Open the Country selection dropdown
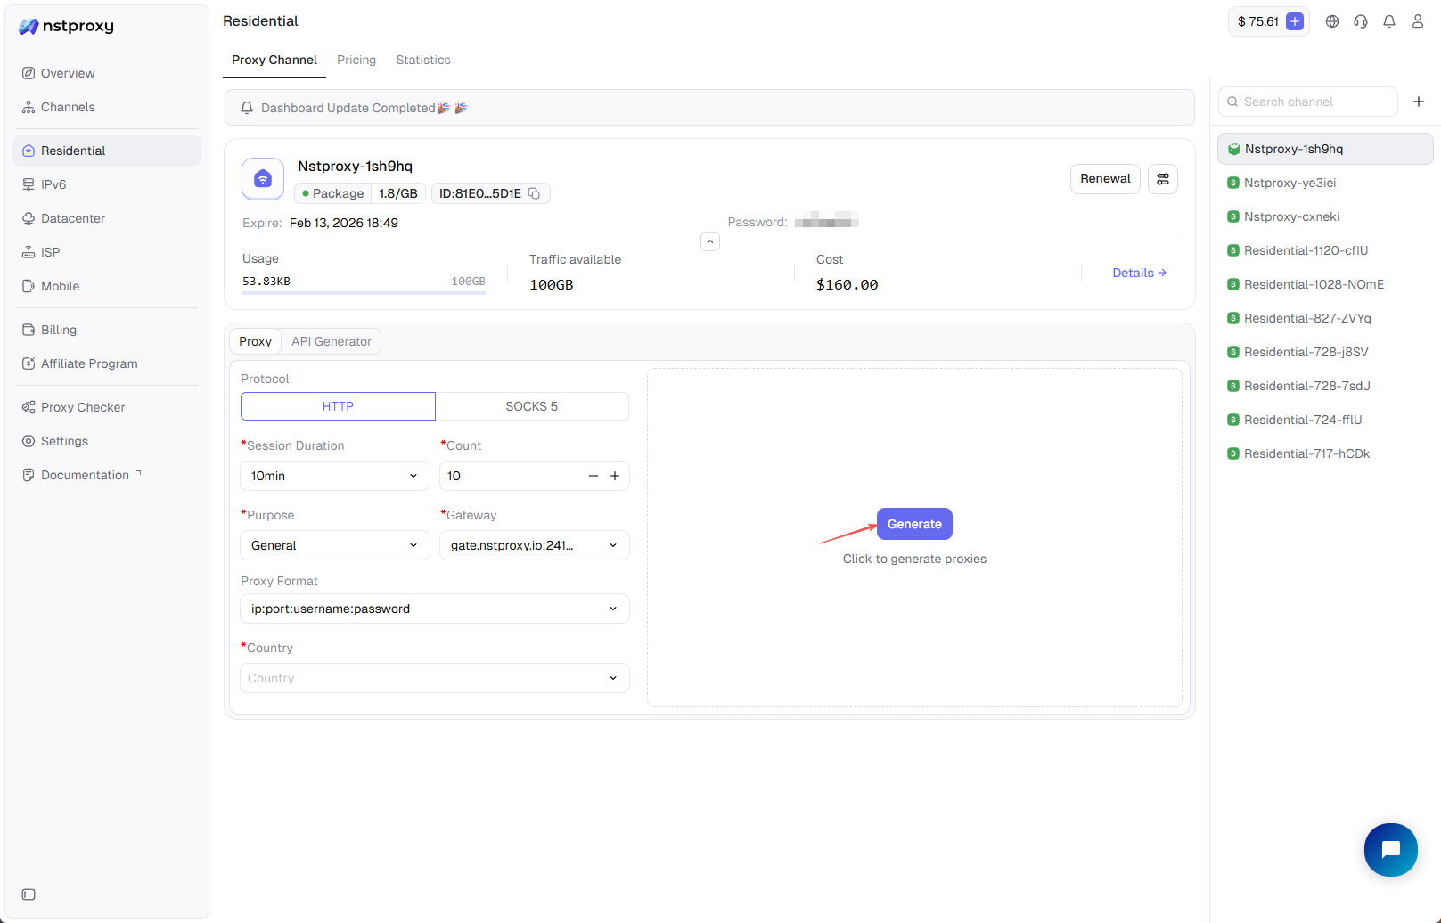 pos(434,678)
